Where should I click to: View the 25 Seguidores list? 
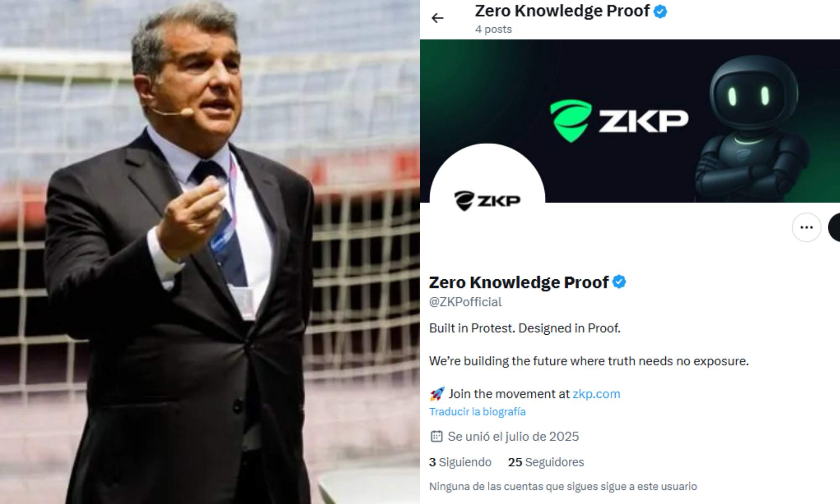click(546, 462)
